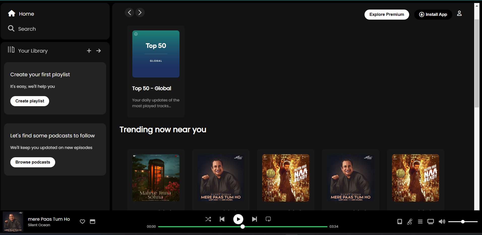The height and width of the screenshot is (235, 482).
Task: Open 'Trending now near you' section heading
Action: click(x=163, y=130)
